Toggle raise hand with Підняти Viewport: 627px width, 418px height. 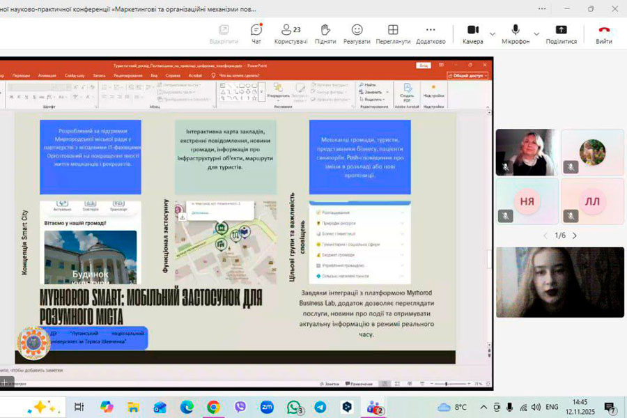point(325,33)
